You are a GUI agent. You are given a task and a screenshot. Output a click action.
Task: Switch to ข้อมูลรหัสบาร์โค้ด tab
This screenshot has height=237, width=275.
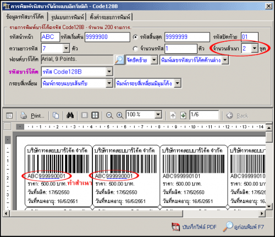(25, 17)
